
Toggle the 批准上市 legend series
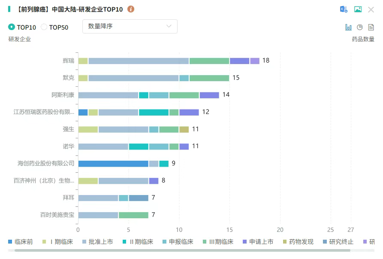click(x=97, y=242)
